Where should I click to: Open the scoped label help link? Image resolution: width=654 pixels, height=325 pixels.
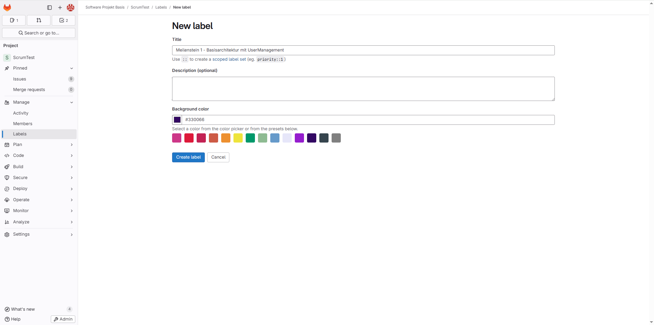click(x=229, y=59)
